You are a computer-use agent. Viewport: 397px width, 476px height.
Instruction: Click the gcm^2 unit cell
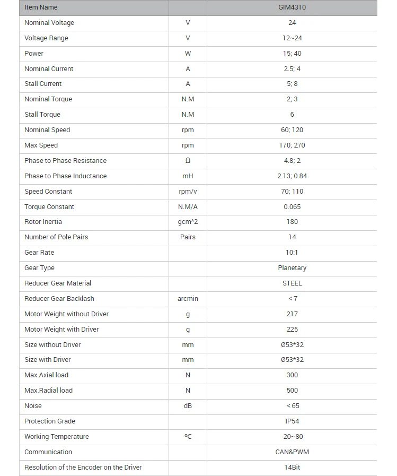[188, 222]
